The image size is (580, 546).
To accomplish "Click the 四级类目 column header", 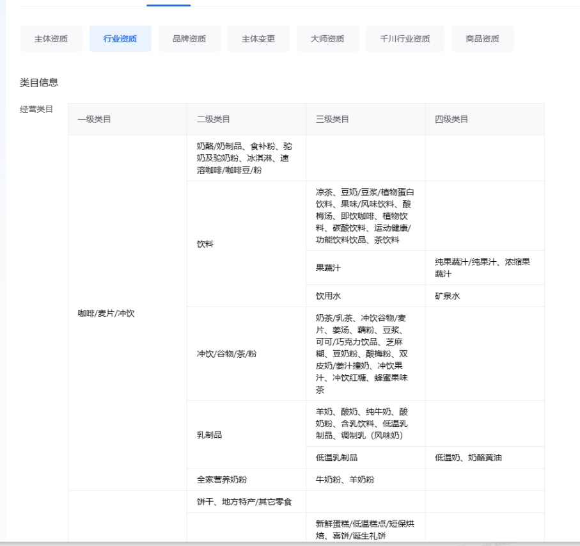I will click(451, 119).
